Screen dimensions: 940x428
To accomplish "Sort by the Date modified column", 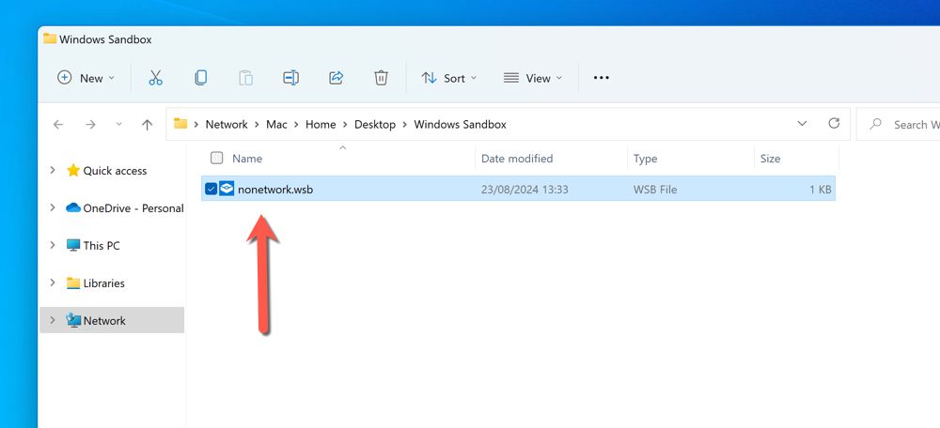I will pyautogui.click(x=517, y=159).
